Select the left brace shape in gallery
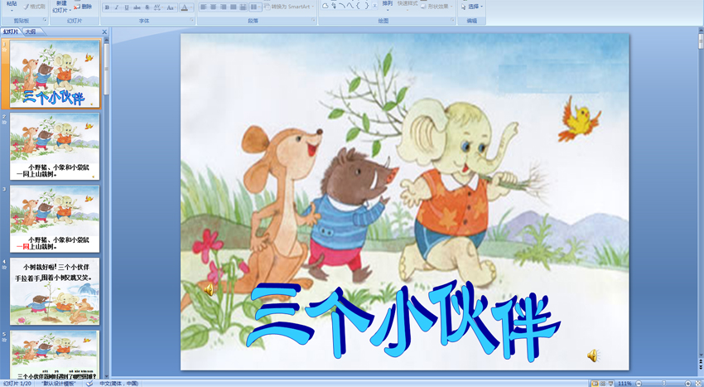Screen dimensions: 704x387 (x=359, y=6)
